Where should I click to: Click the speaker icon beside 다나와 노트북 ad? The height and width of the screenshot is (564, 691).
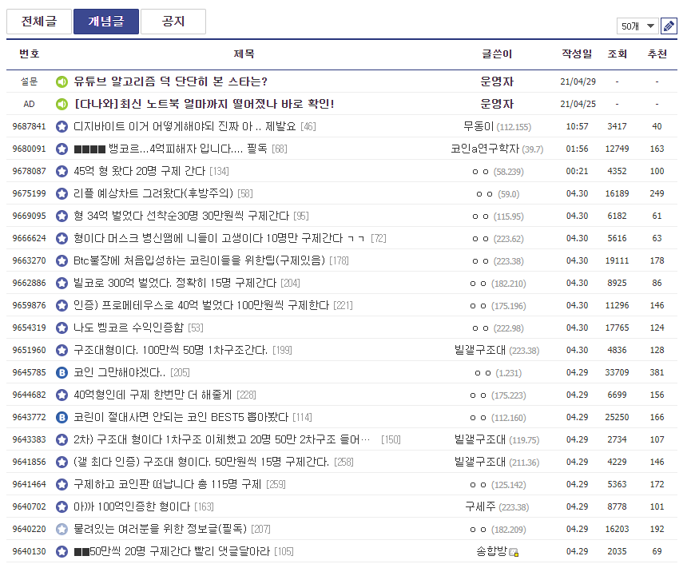tap(62, 104)
